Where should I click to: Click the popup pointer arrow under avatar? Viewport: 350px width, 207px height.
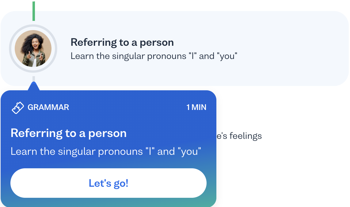click(x=34, y=86)
